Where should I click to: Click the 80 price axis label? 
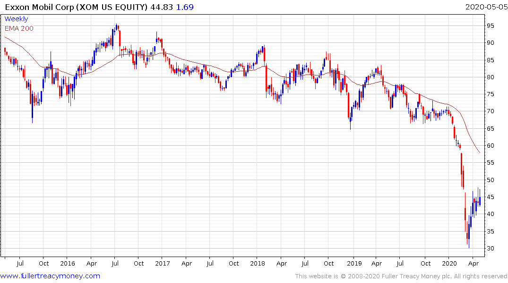(490, 77)
